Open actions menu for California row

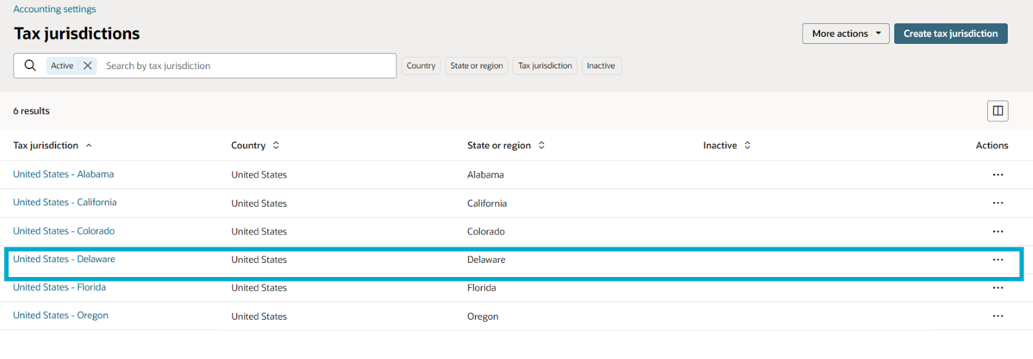[998, 203]
